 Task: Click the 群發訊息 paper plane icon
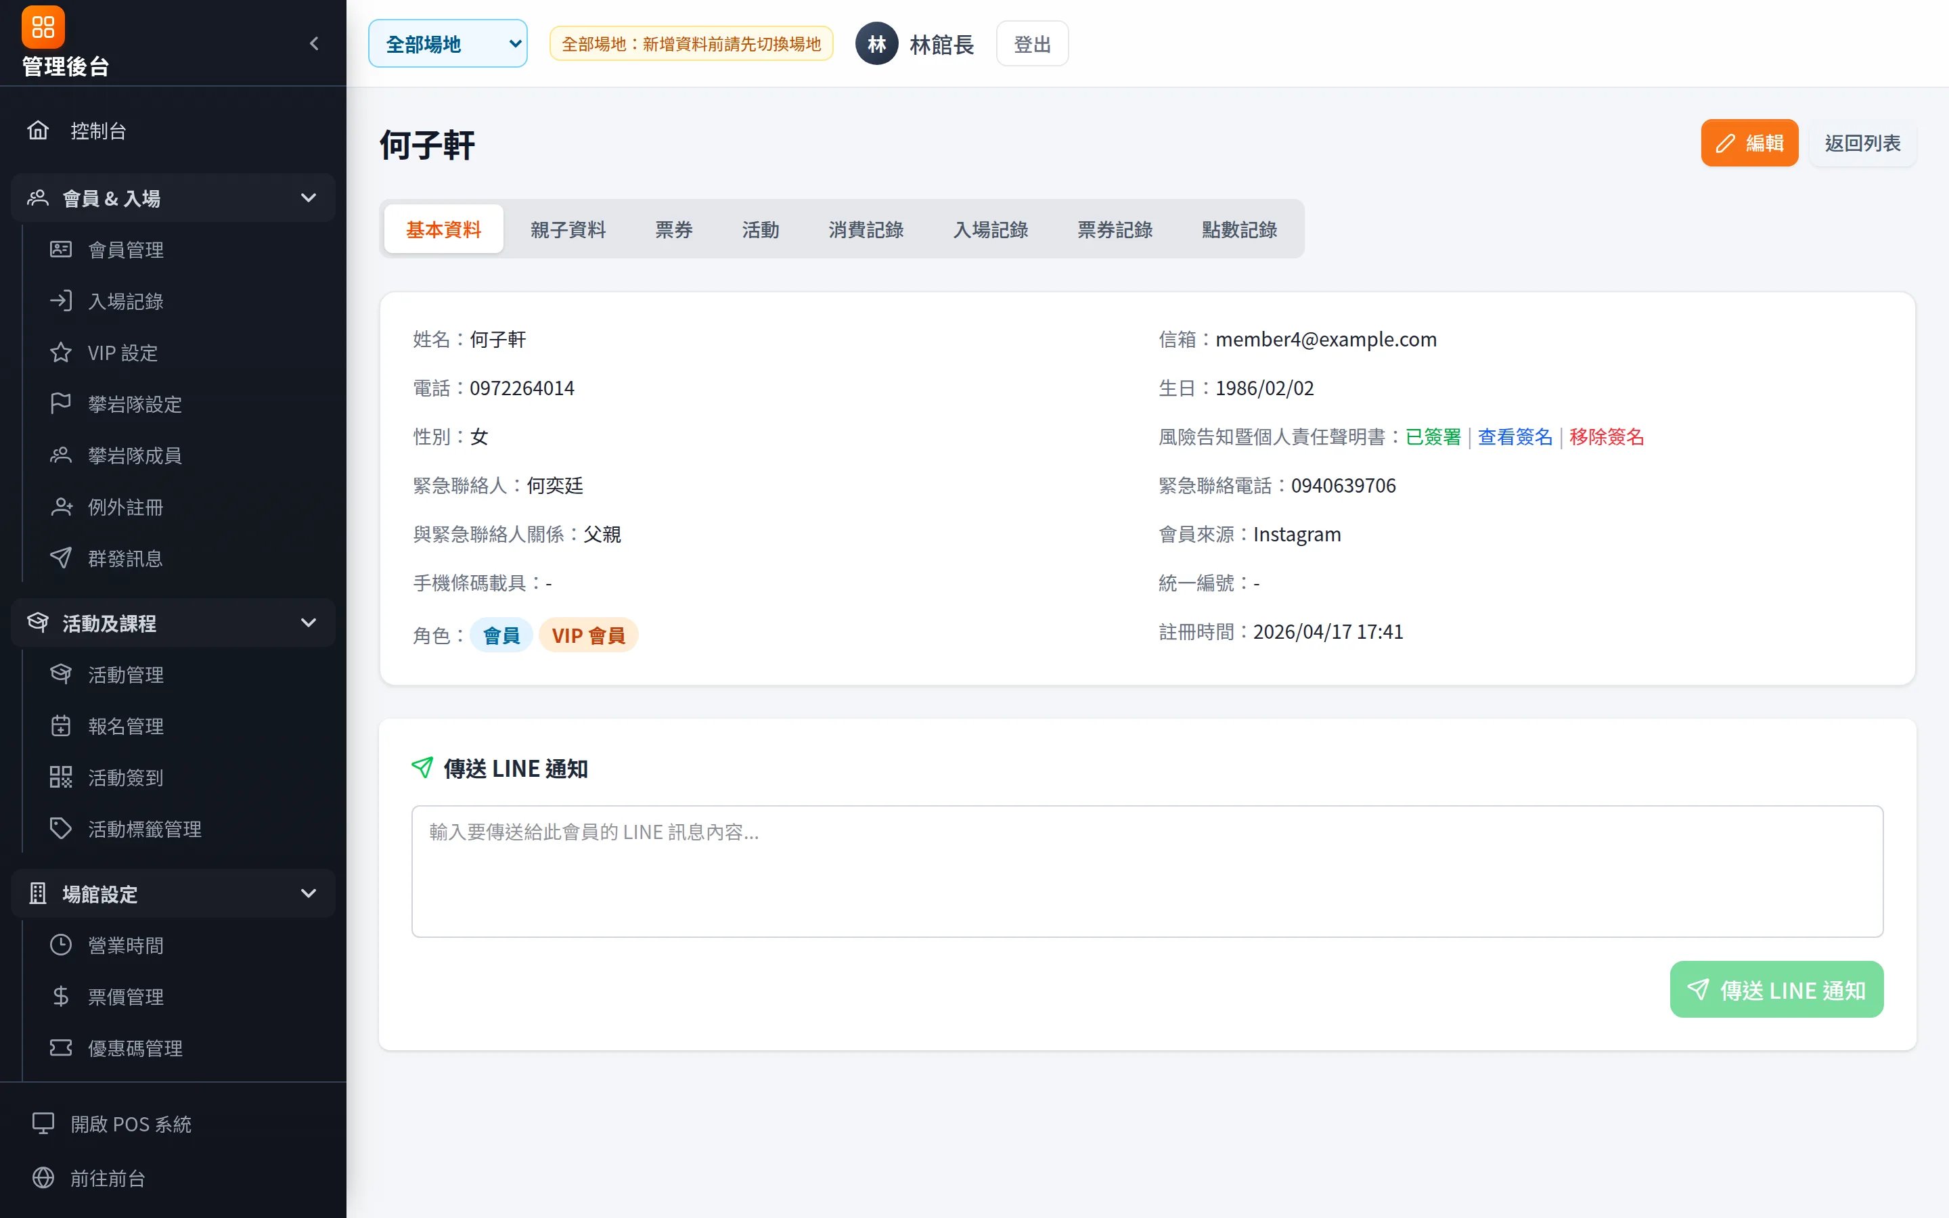click(x=61, y=558)
